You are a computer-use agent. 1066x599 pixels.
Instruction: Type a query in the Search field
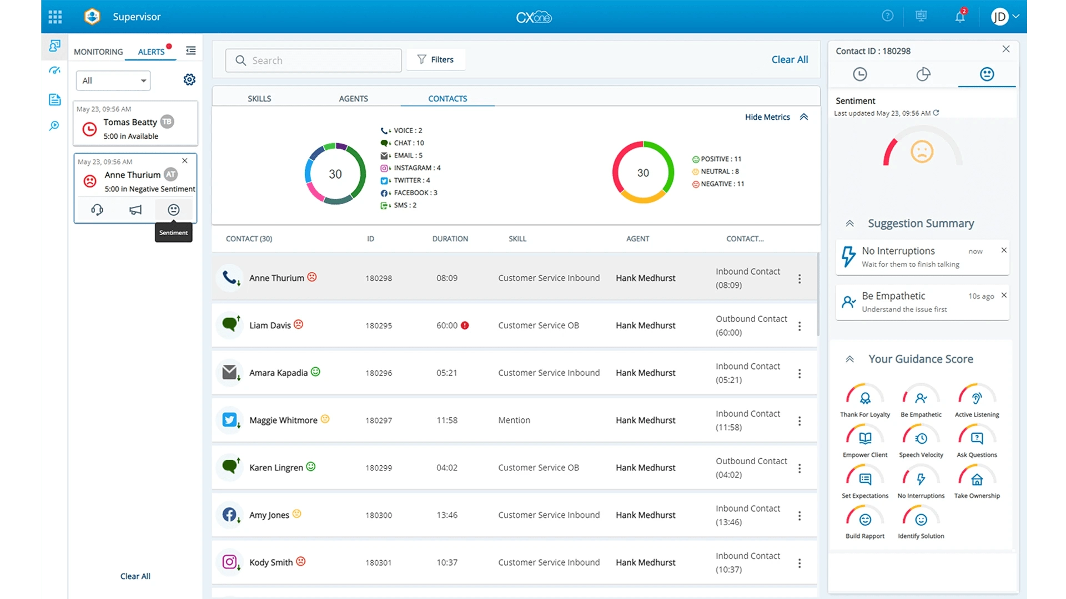tap(313, 60)
